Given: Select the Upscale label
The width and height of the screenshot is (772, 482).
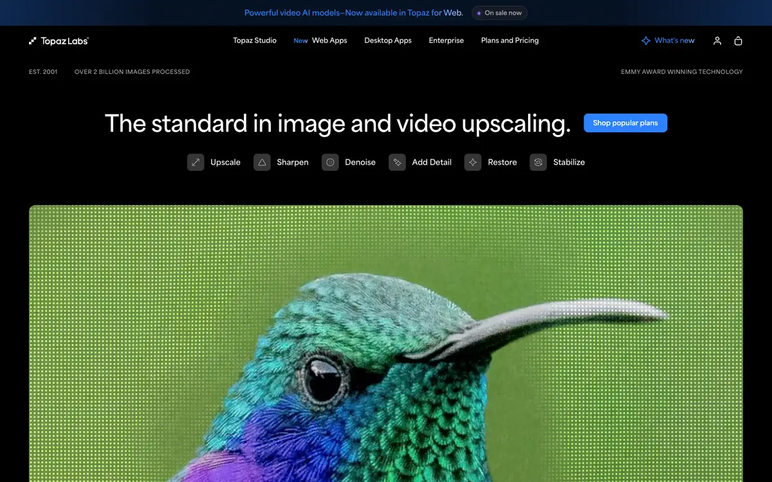Looking at the screenshot, I should [x=225, y=163].
